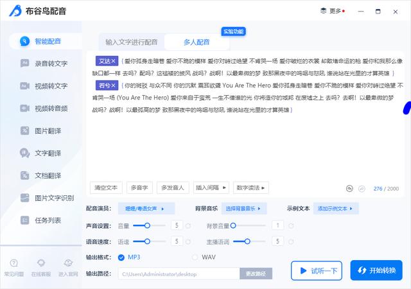Click the undo icon beside the character count

[x=349, y=188]
